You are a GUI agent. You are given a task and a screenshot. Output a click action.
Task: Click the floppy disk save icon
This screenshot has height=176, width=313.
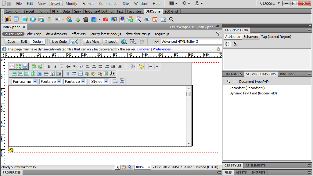[25, 66]
